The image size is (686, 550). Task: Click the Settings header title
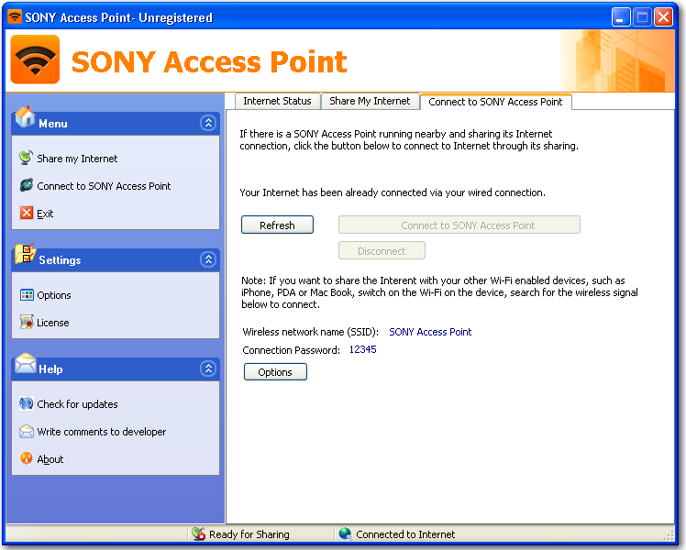60,260
